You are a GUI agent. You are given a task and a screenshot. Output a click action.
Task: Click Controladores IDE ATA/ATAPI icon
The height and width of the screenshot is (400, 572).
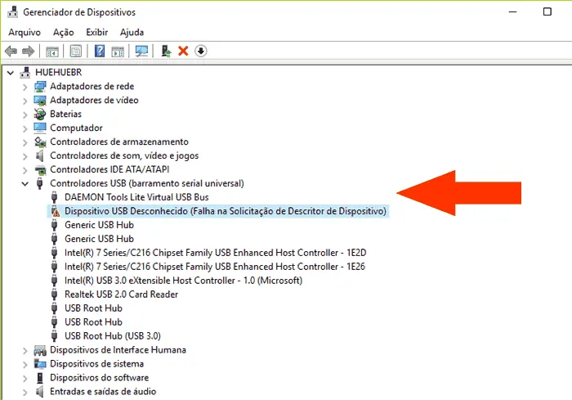click(40, 169)
